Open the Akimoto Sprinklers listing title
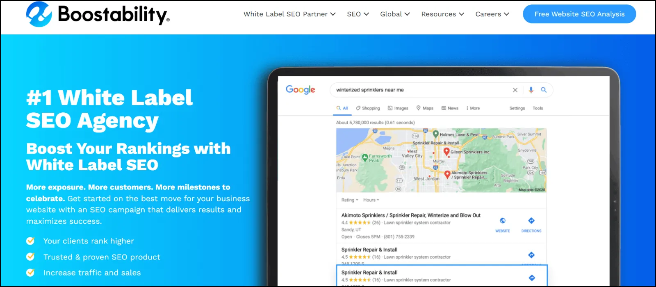Viewport: 656px width, 287px height. point(411,215)
